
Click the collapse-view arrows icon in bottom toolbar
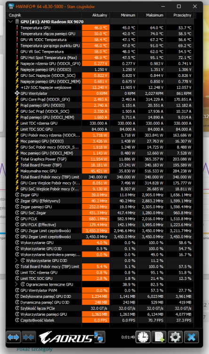[x=29, y=337]
